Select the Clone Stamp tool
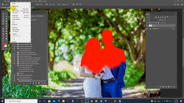 tap(6, 26)
